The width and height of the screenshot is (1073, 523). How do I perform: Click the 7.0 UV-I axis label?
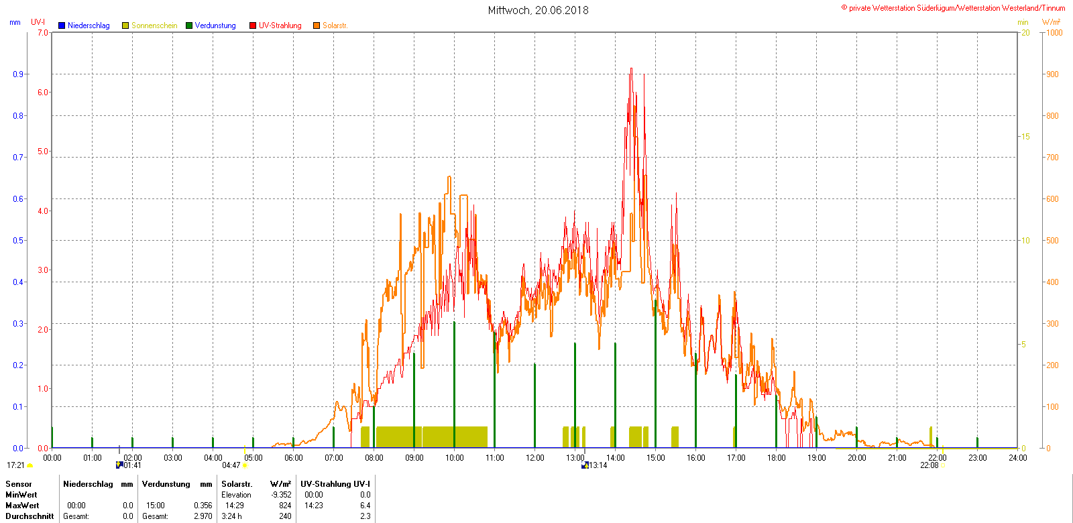[x=43, y=33]
